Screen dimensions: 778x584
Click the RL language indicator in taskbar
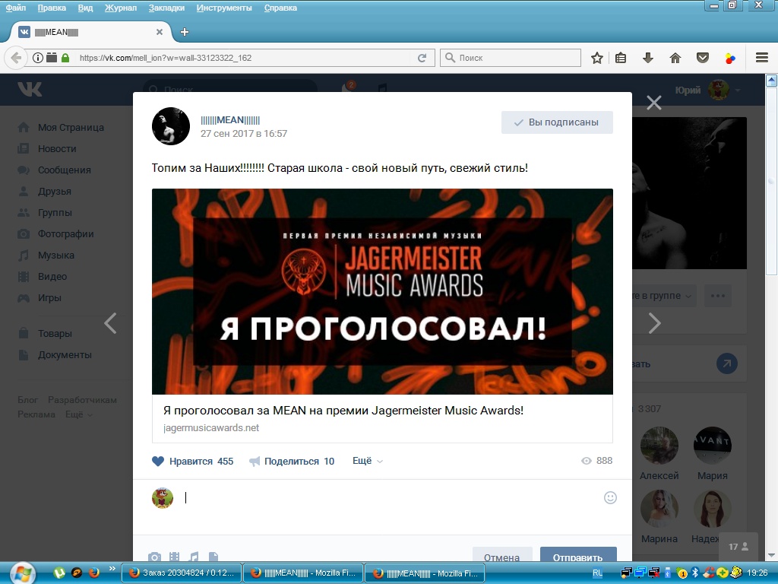[597, 573]
